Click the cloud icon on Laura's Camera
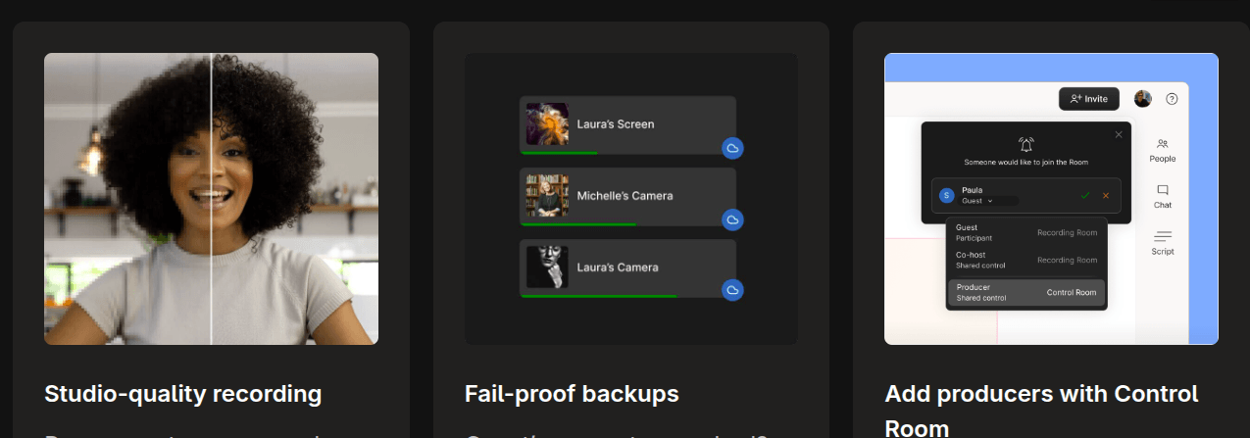 click(732, 290)
